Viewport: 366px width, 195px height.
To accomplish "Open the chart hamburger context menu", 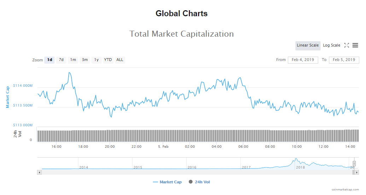I will (x=355, y=45).
